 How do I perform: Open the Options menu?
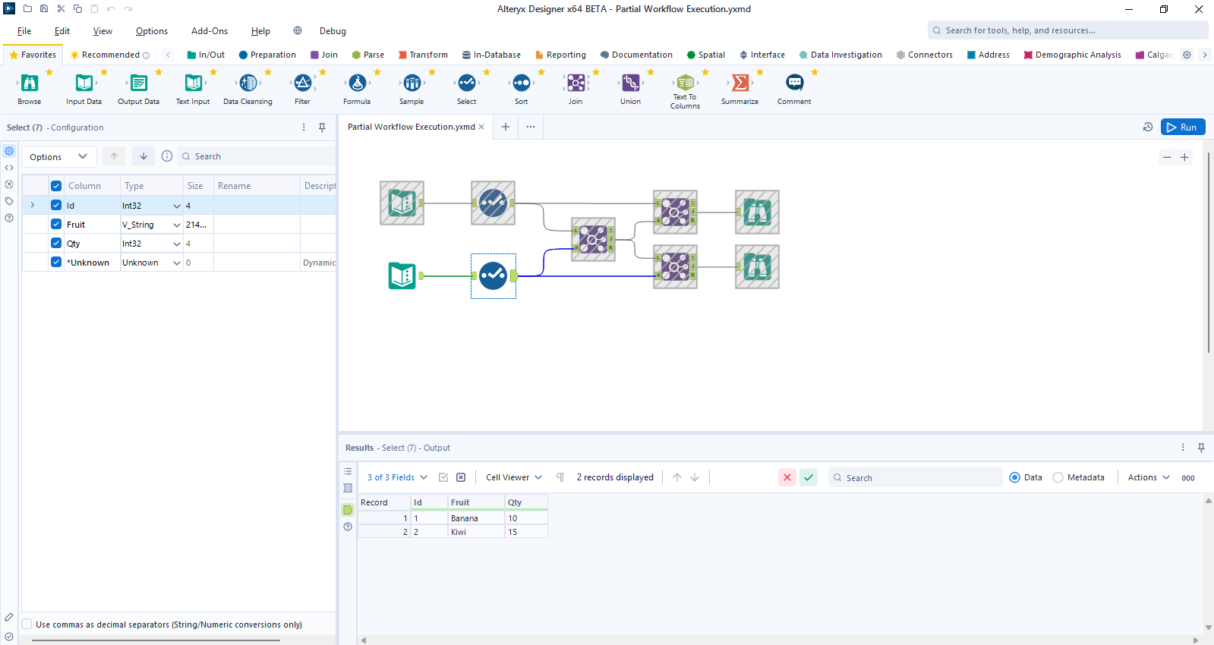pyautogui.click(x=152, y=31)
